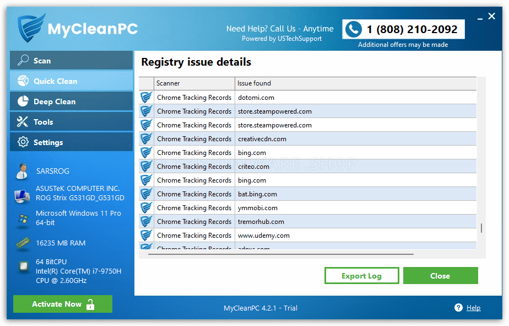Click the Deep Clean pie icon
Viewport: 509px width, 326px height.
[x=23, y=101]
